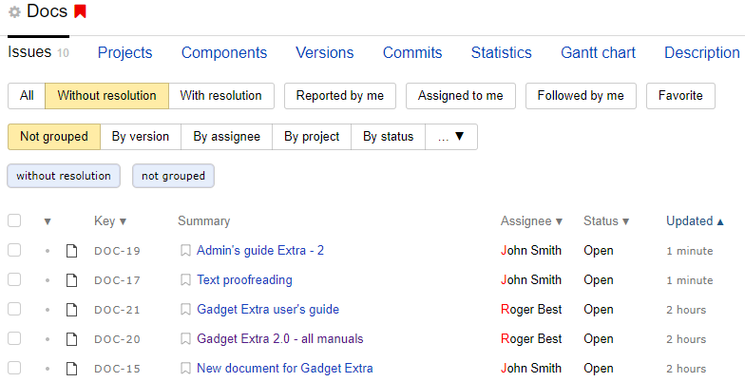Select the DOC-20 row checkbox
This screenshot has height=382, width=745.
click(x=14, y=338)
